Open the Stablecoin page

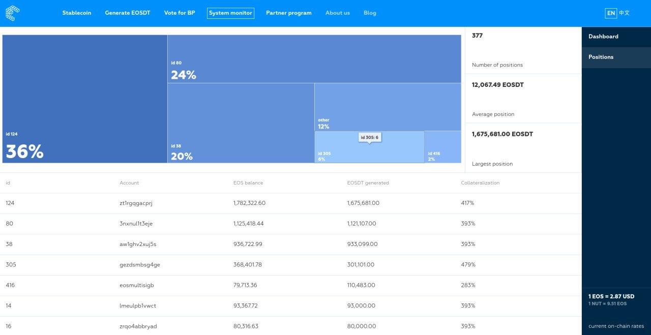(77, 13)
